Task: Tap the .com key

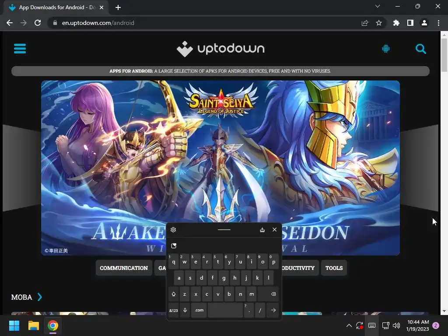Action: coord(199,310)
